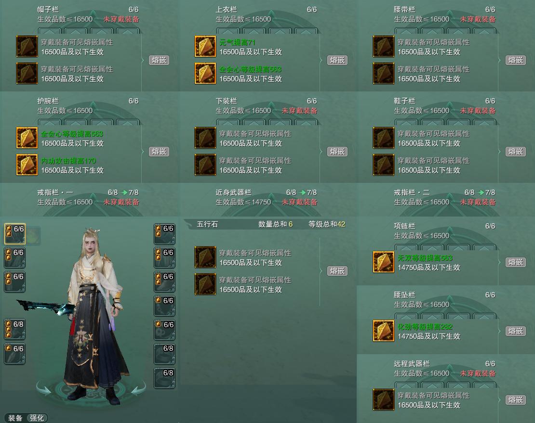Expand the chevron beside 护腕栏 gems
The width and height of the screenshot is (535, 423).
143,152
